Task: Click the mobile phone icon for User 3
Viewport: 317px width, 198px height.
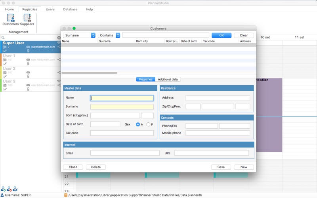Action: 28,89
